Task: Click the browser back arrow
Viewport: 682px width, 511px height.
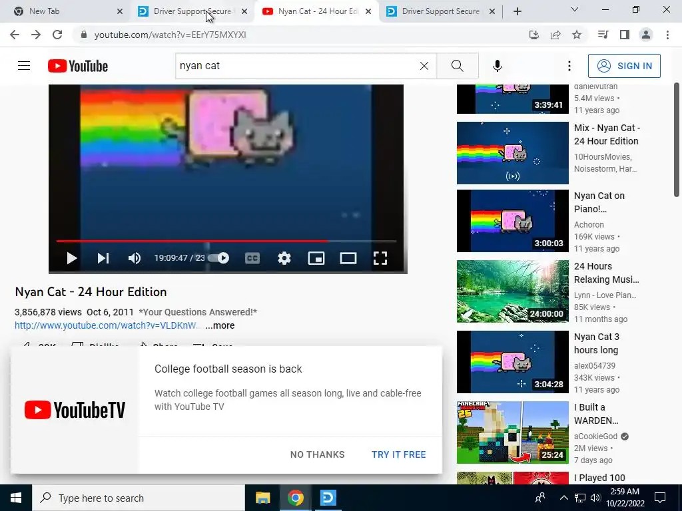Action: pos(15,35)
